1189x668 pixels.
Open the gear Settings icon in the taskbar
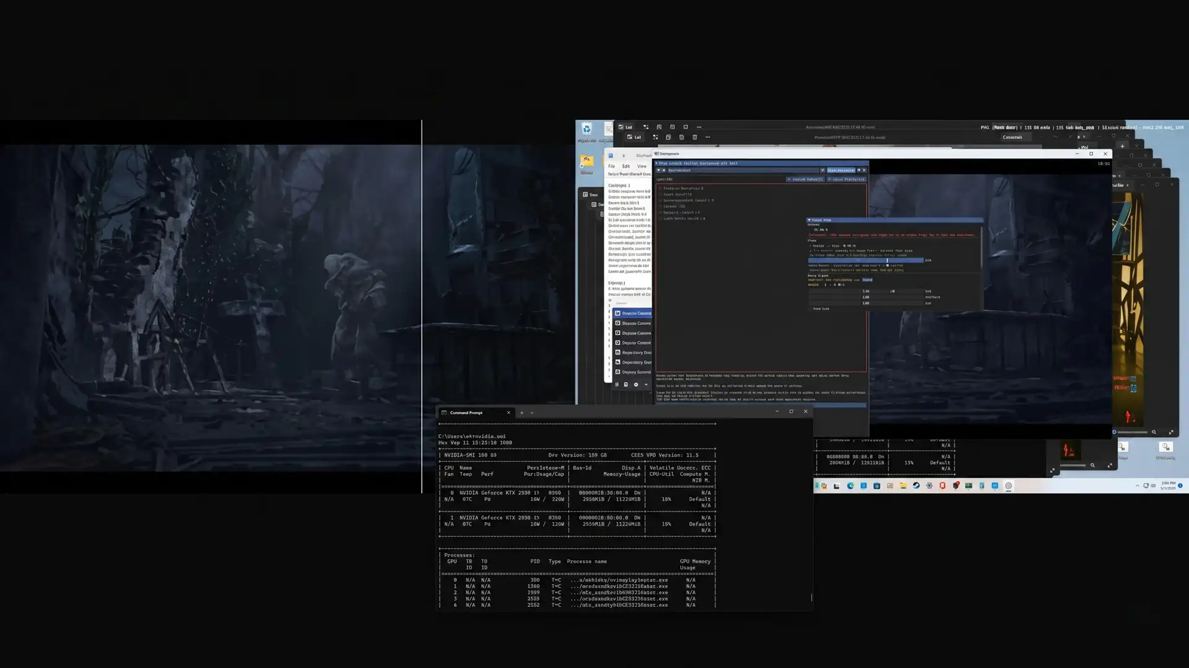pos(929,486)
